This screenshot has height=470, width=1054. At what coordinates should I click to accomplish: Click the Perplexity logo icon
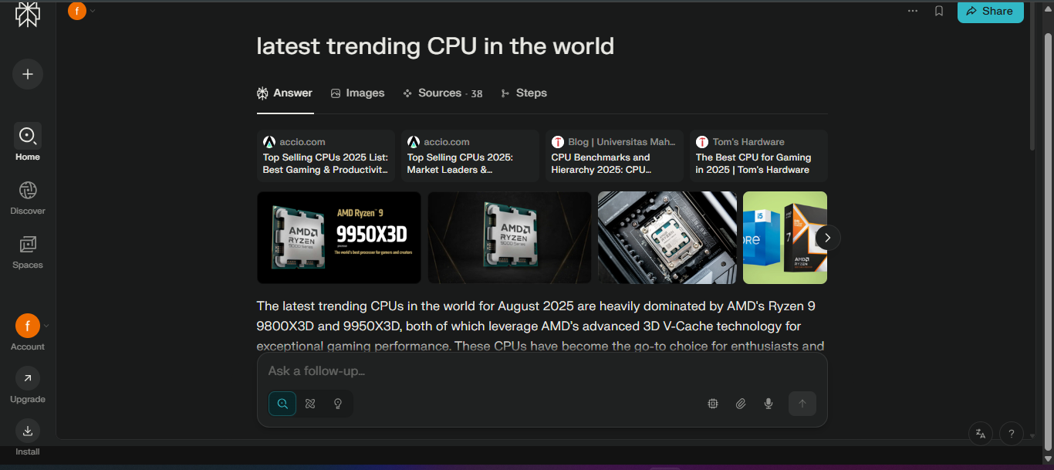click(x=28, y=14)
